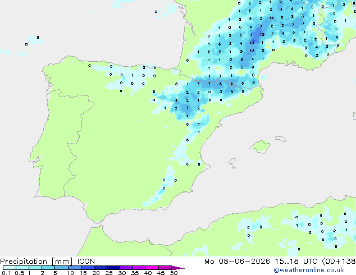Click the "12" precipitation value over France

click(252, 51)
